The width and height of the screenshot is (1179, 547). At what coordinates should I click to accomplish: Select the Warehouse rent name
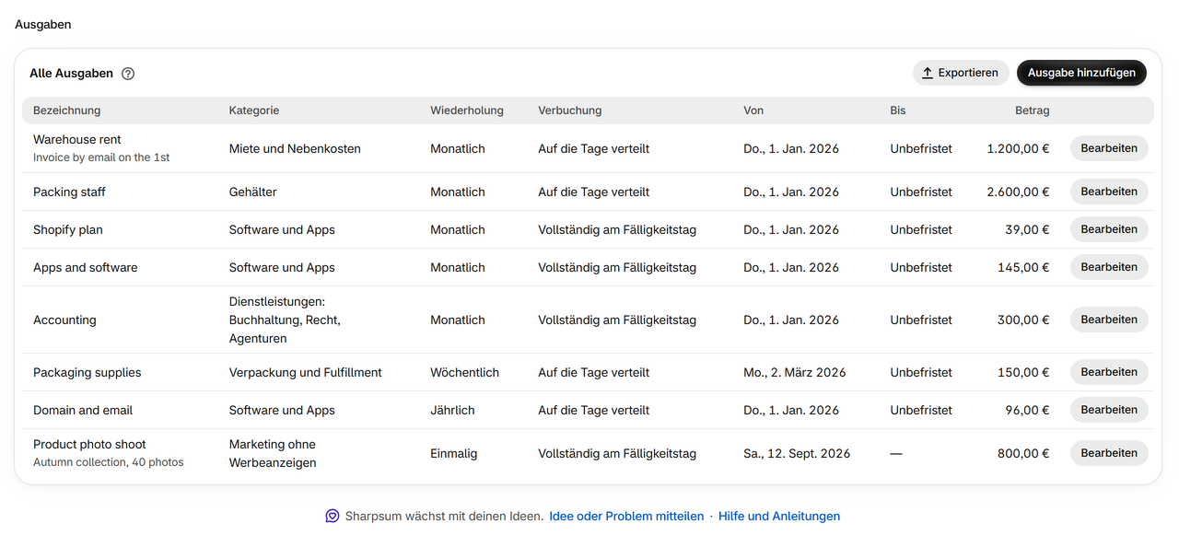pyautogui.click(x=77, y=140)
